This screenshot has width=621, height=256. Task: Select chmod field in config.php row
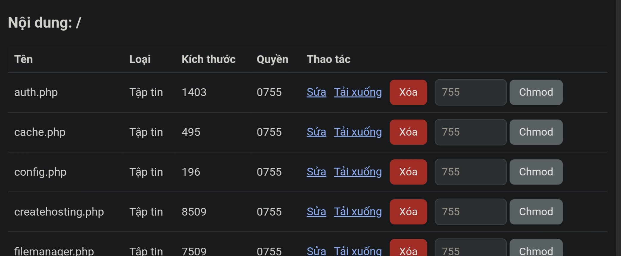[470, 172]
